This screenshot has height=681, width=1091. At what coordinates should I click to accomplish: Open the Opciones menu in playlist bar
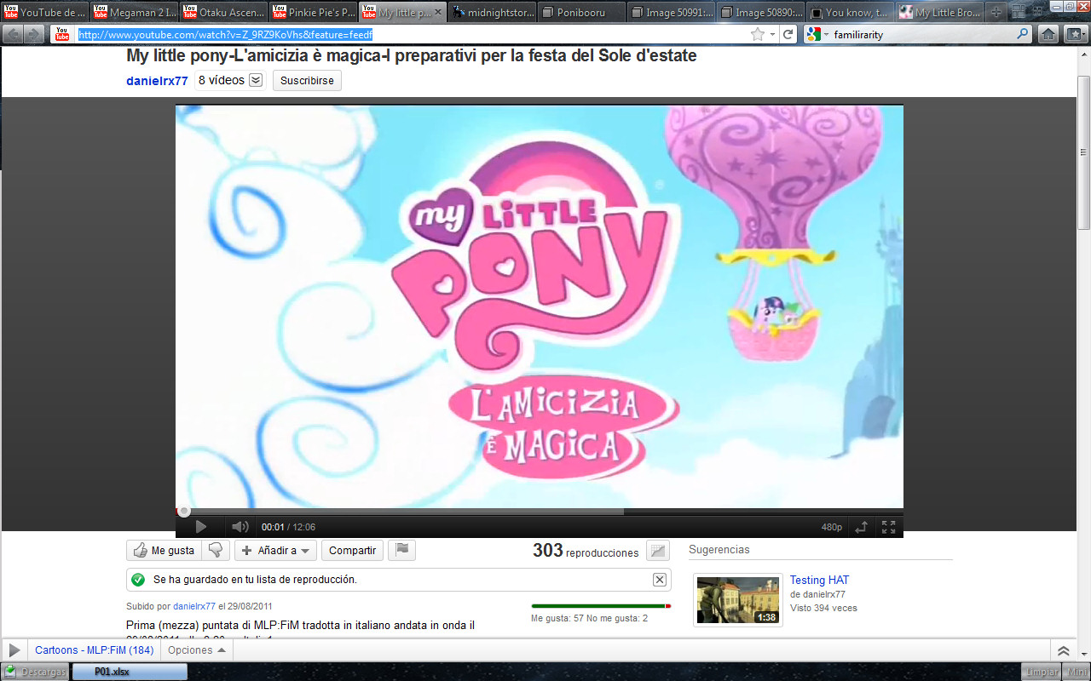tap(196, 650)
